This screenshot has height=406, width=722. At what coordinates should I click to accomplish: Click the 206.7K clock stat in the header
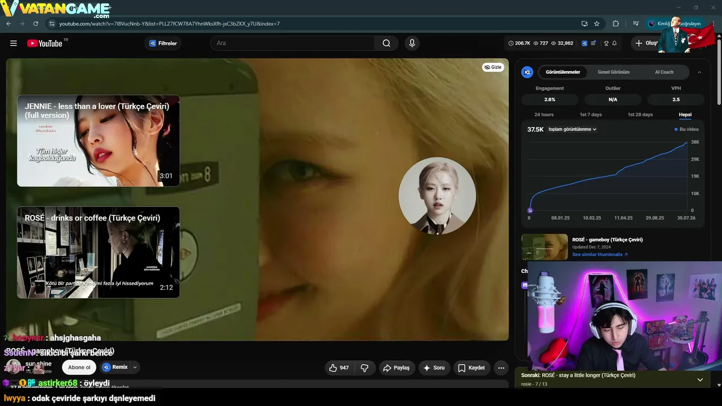tap(520, 43)
